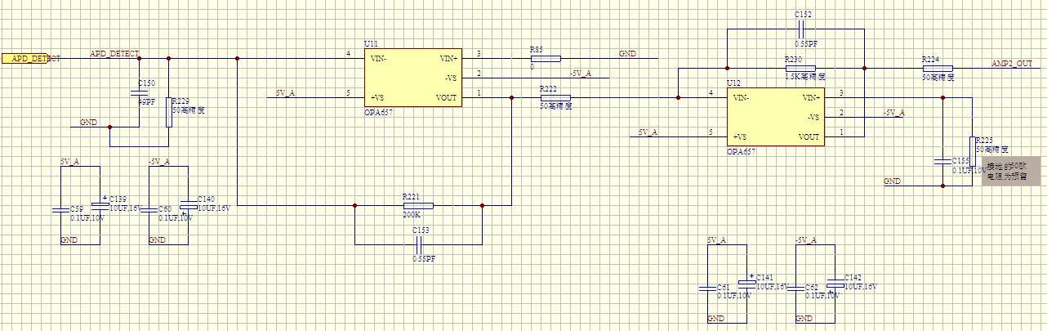
Task: Click the 5V_A label feeding U11 pin 5
Action: click(x=285, y=93)
